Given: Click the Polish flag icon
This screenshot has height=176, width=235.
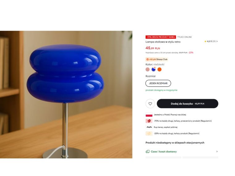Looking at the screenshot, I should coord(149,115).
